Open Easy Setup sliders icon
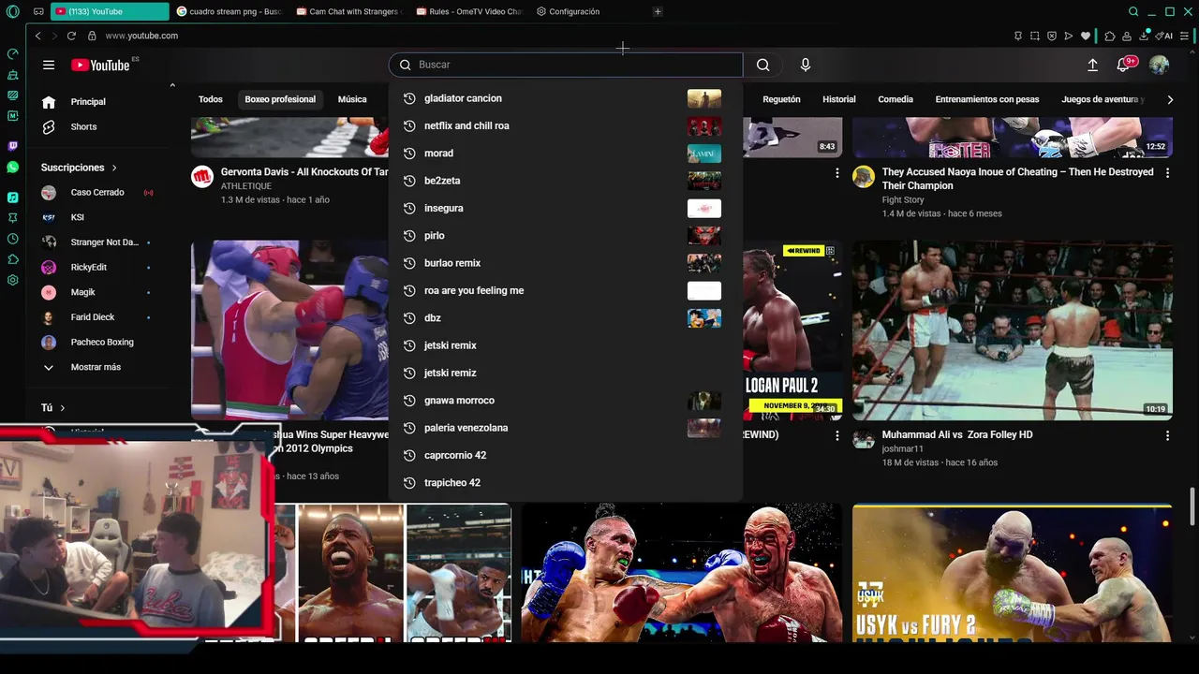This screenshot has width=1199, height=674. point(1185,36)
